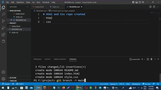Kill terminal with trash icon
Viewport: 161px width, 90px height.
coord(151,59)
